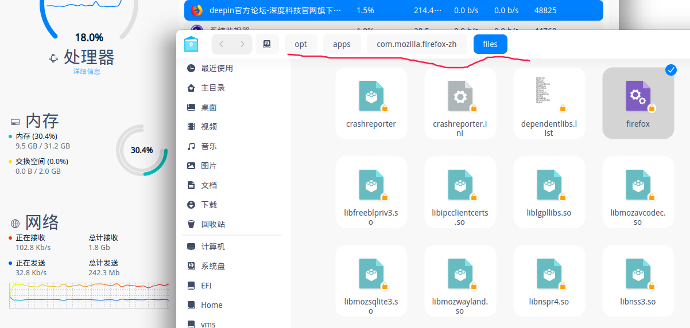Click 详细信息 link in system monitor

pyautogui.click(x=87, y=72)
